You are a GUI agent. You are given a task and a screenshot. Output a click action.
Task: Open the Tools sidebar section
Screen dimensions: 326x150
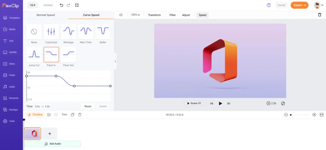[9, 121]
